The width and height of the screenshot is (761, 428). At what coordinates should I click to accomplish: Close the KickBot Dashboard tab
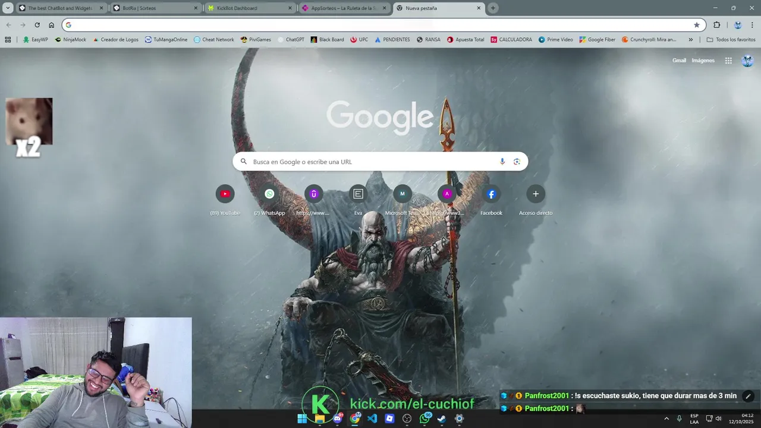(x=290, y=8)
